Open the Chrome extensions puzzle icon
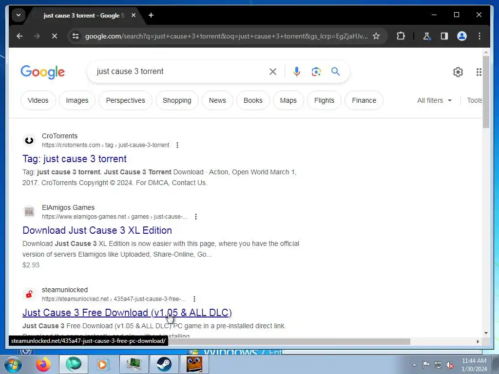This screenshot has height=374, width=499. pos(401,36)
